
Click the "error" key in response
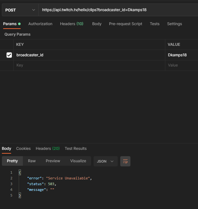pyautogui.click(x=35, y=178)
